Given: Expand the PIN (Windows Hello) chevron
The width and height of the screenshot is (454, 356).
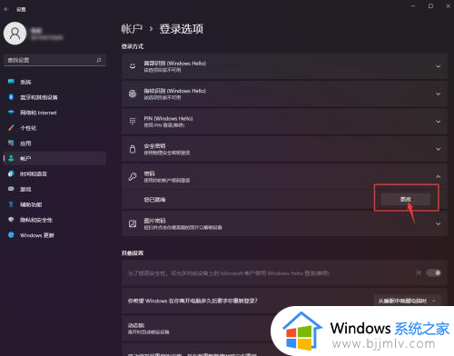Looking at the screenshot, I should 438,122.
